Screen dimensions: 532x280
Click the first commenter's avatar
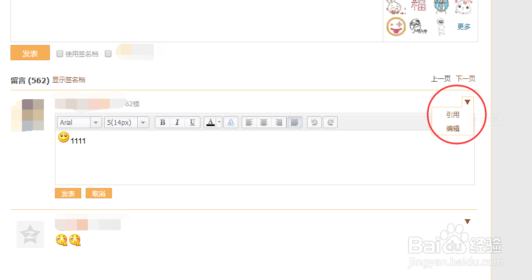pyautogui.click(x=28, y=115)
